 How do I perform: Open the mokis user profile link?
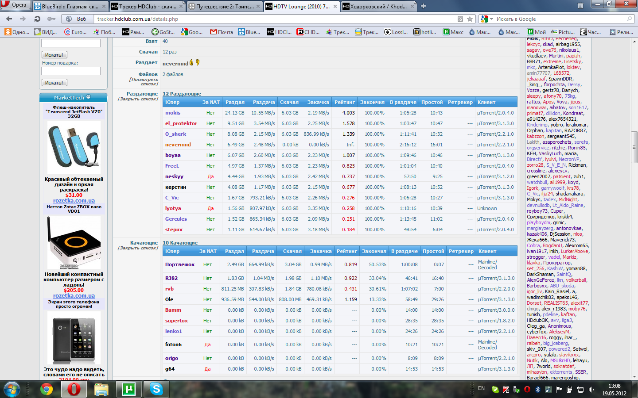click(x=173, y=113)
